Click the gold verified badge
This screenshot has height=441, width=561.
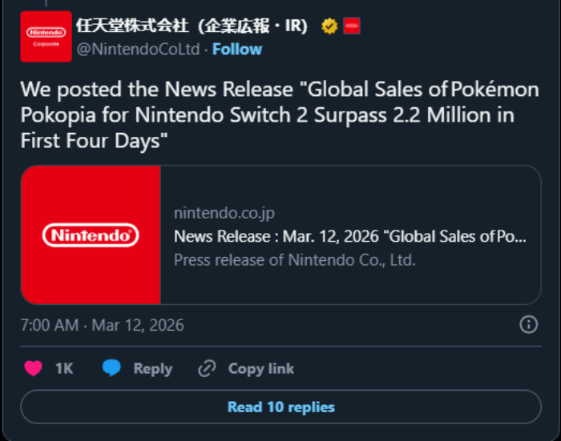click(x=329, y=26)
